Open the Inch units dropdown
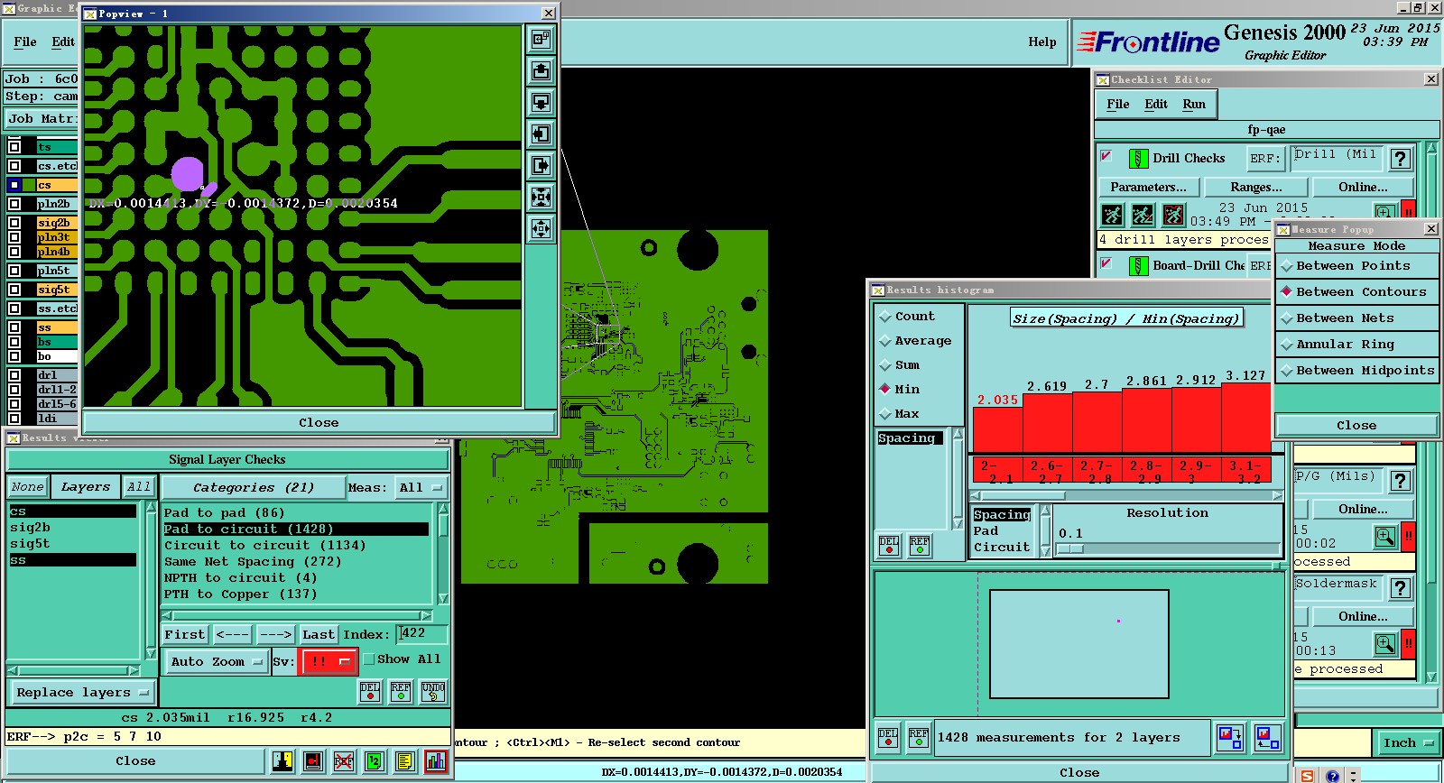Image resolution: width=1444 pixels, height=783 pixels. pyautogui.click(x=1407, y=743)
